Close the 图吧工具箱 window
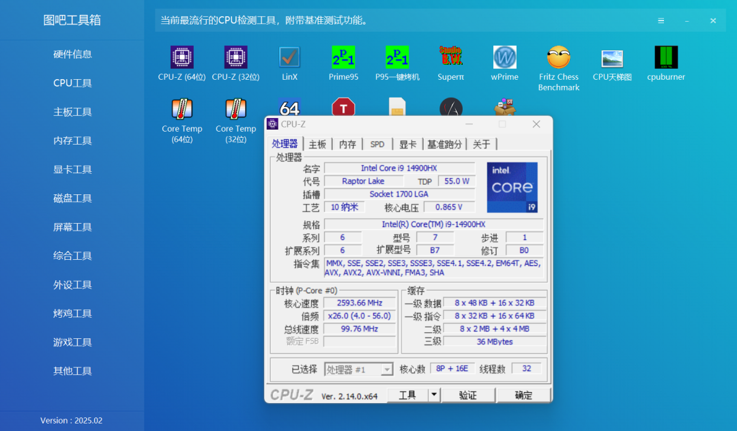The width and height of the screenshot is (737, 431). pos(713,20)
